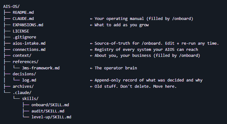The width and height of the screenshot is (227, 124).
Task: Click the archives/ folder
Action: [x=23, y=86]
